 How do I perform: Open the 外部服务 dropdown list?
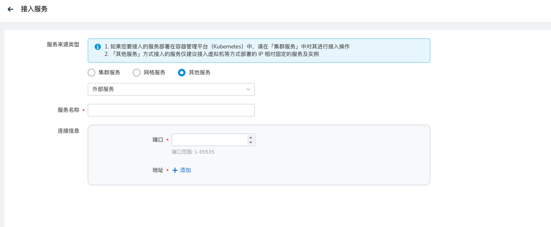click(x=171, y=89)
